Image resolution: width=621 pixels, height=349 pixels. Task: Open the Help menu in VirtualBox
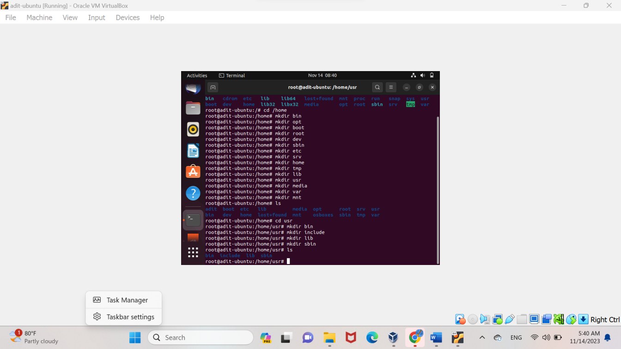coord(157,18)
